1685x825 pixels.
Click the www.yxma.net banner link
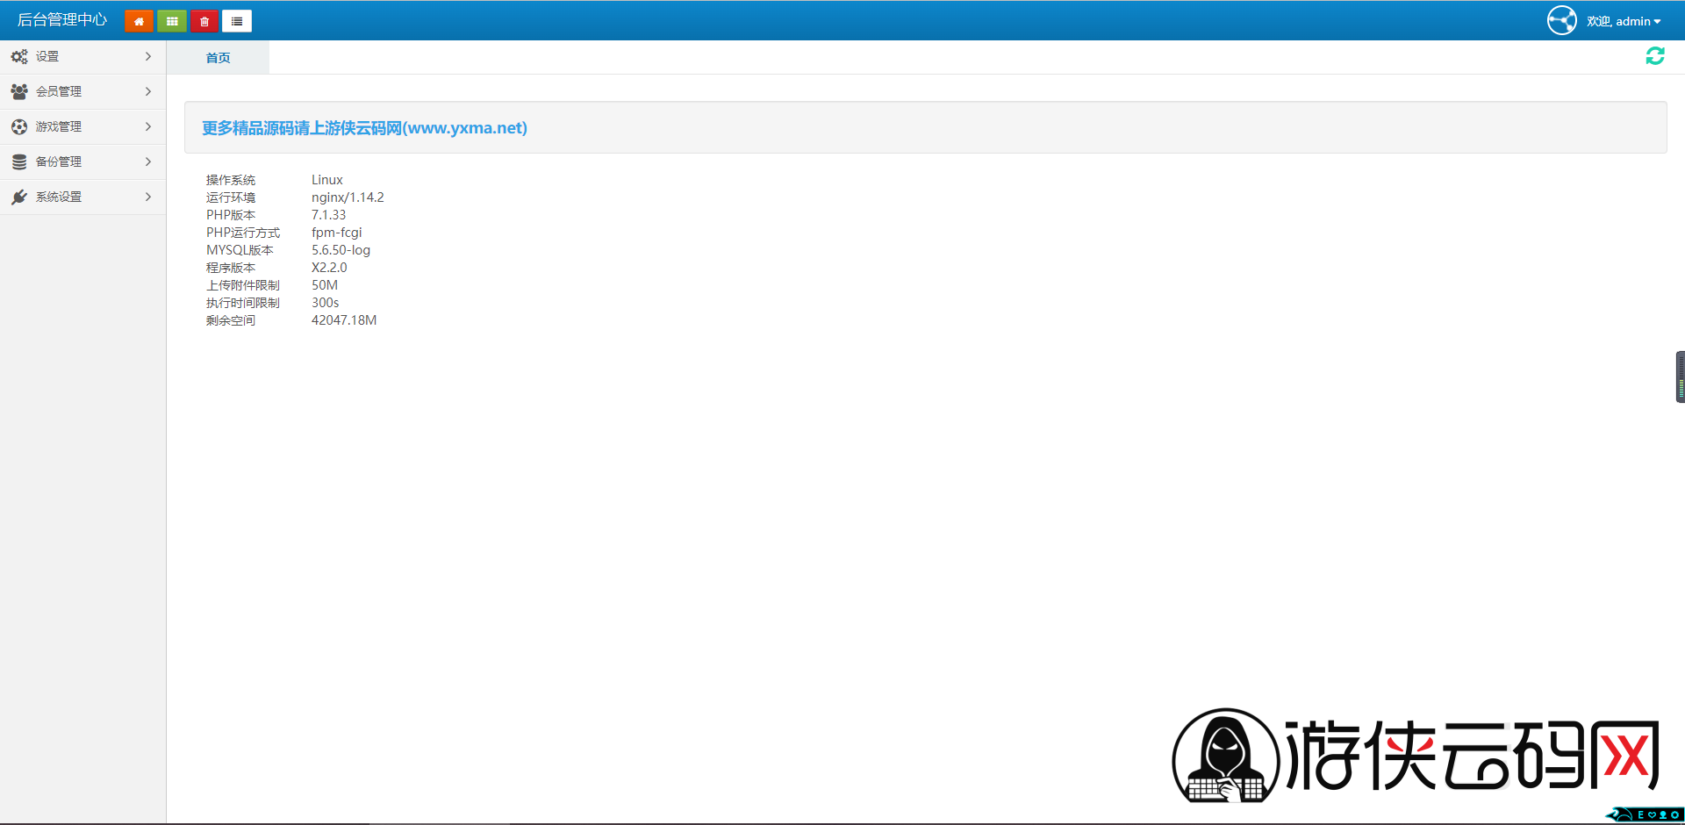tap(364, 128)
